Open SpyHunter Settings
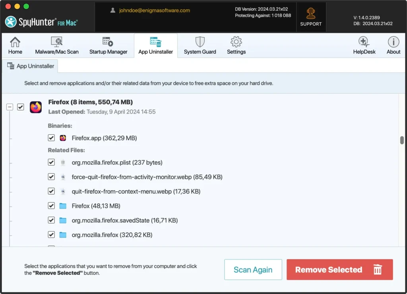The height and width of the screenshot is (294, 407). tap(236, 44)
